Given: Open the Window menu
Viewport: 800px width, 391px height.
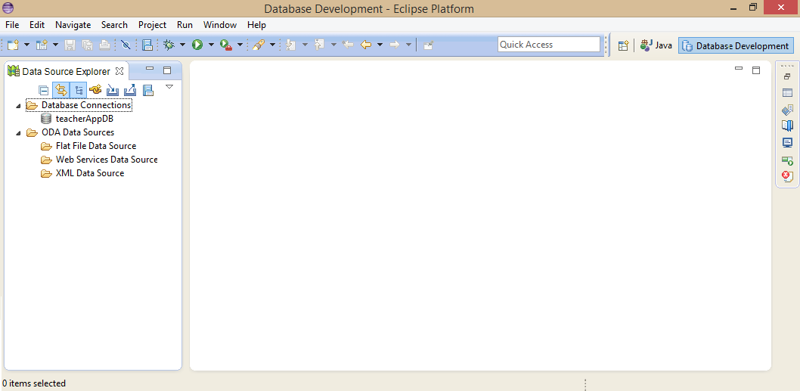Looking at the screenshot, I should 220,24.
